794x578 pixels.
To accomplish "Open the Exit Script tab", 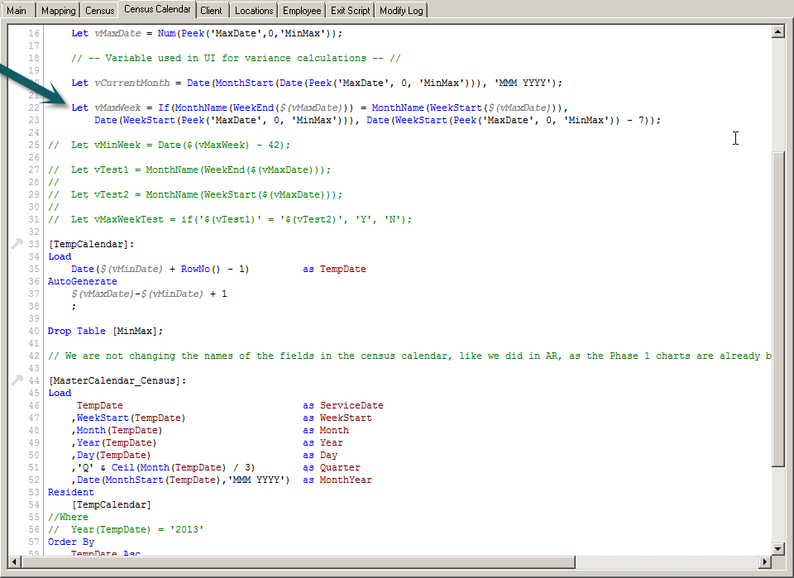I will 349,10.
